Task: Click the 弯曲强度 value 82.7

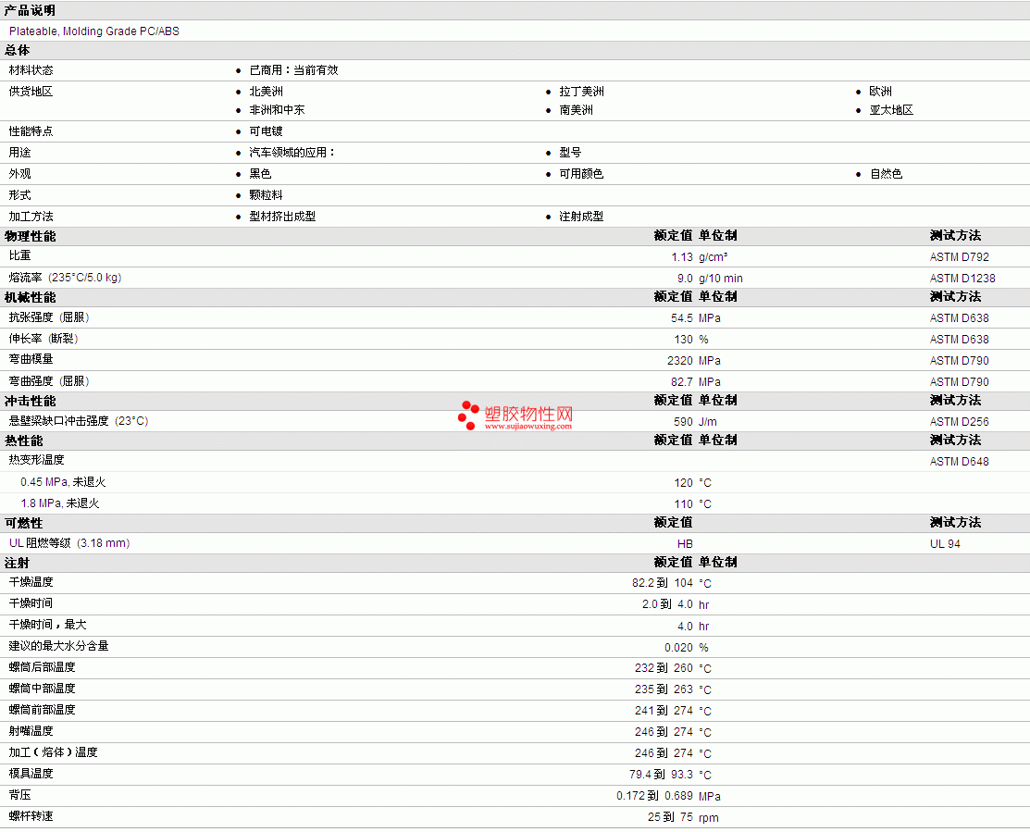Action: click(682, 382)
